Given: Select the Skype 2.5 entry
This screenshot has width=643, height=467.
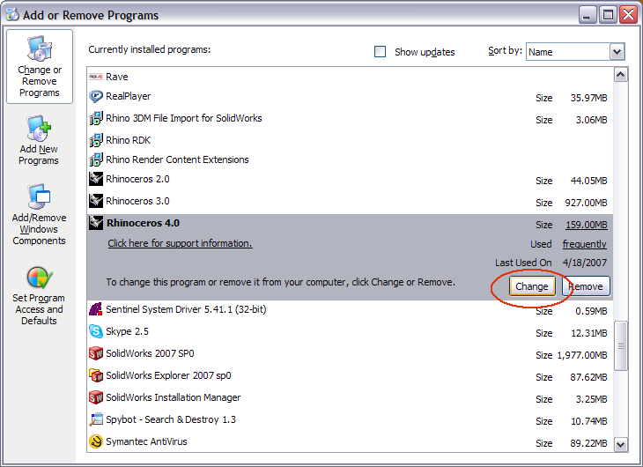Looking at the screenshot, I should tap(127, 331).
